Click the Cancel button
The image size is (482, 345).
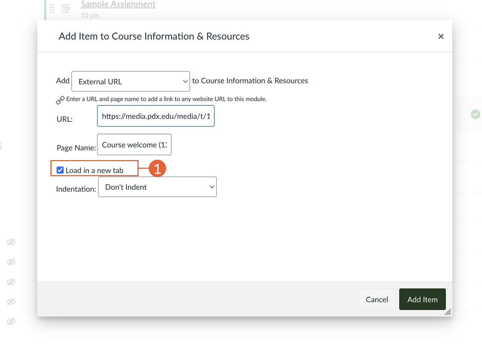point(377,299)
